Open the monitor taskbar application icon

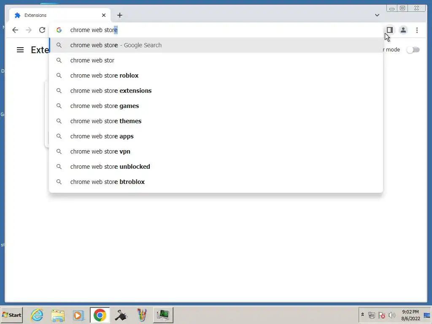tap(163, 315)
